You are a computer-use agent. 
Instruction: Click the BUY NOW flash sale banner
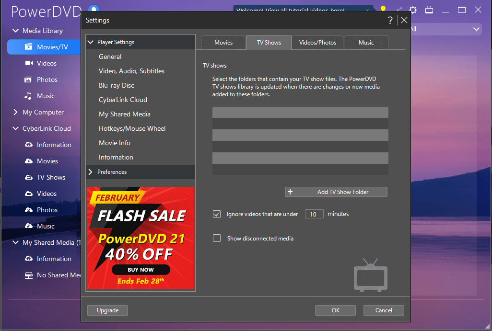[x=141, y=270]
